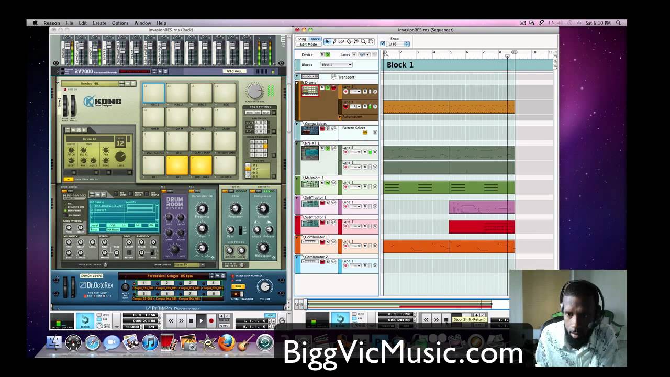Collapse the NN-XT 1 track
Image resolution: width=670 pixels, height=377 pixels.
tap(297, 143)
